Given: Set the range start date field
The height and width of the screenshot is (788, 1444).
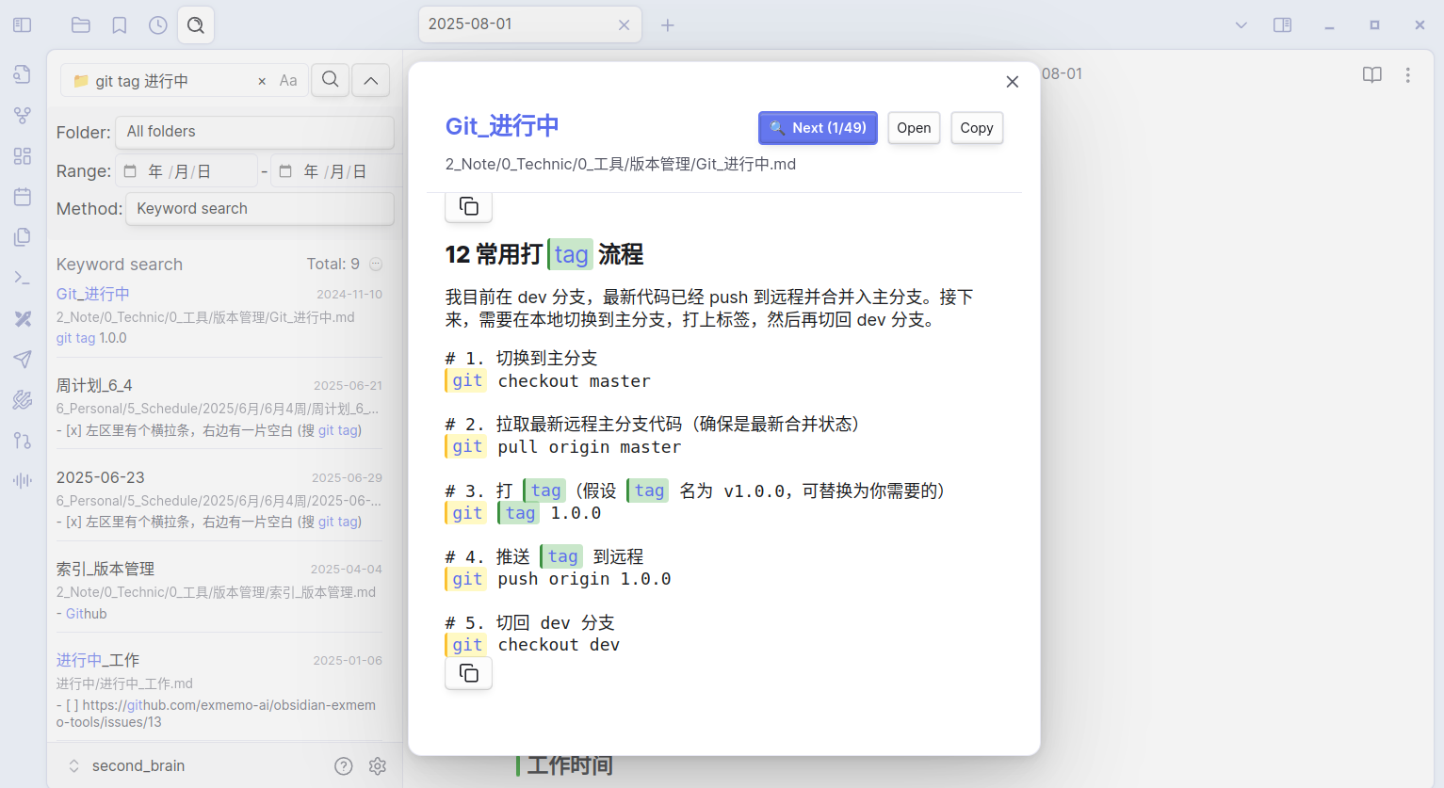Looking at the screenshot, I should (x=187, y=171).
